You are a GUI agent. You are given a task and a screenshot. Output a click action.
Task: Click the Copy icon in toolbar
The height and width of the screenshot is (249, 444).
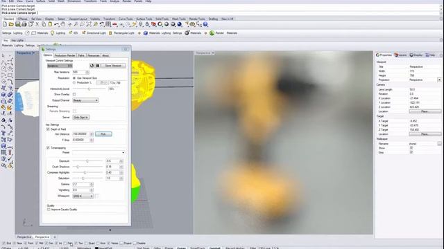point(44,25)
